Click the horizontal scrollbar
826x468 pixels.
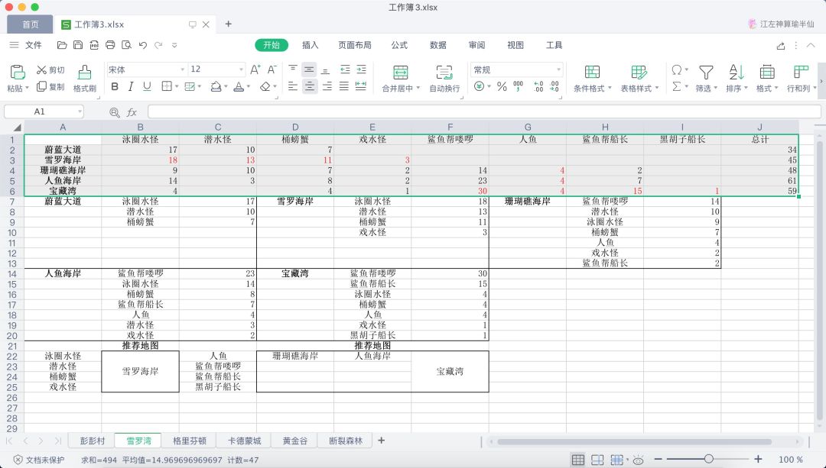click(634, 442)
